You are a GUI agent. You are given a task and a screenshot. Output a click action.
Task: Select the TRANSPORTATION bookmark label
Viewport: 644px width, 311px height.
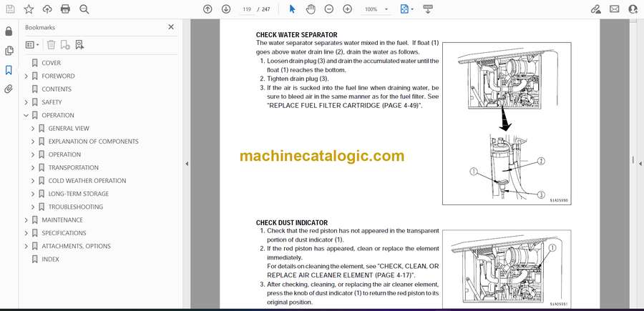click(74, 167)
